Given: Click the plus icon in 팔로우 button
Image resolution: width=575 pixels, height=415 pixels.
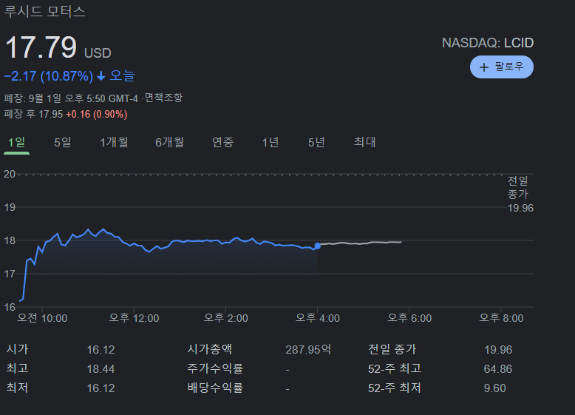Looking at the screenshot, I should [x=483, y=67].
